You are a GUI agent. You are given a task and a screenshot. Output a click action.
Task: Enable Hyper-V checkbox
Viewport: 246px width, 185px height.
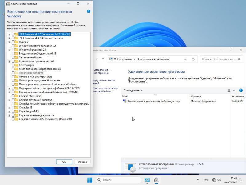coord(13,42)
